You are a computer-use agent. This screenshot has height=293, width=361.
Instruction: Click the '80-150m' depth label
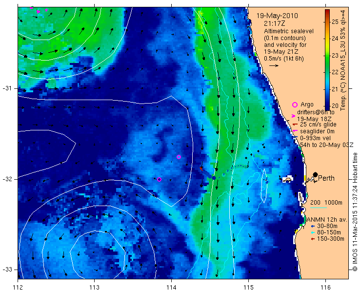(x=329, y=232)
